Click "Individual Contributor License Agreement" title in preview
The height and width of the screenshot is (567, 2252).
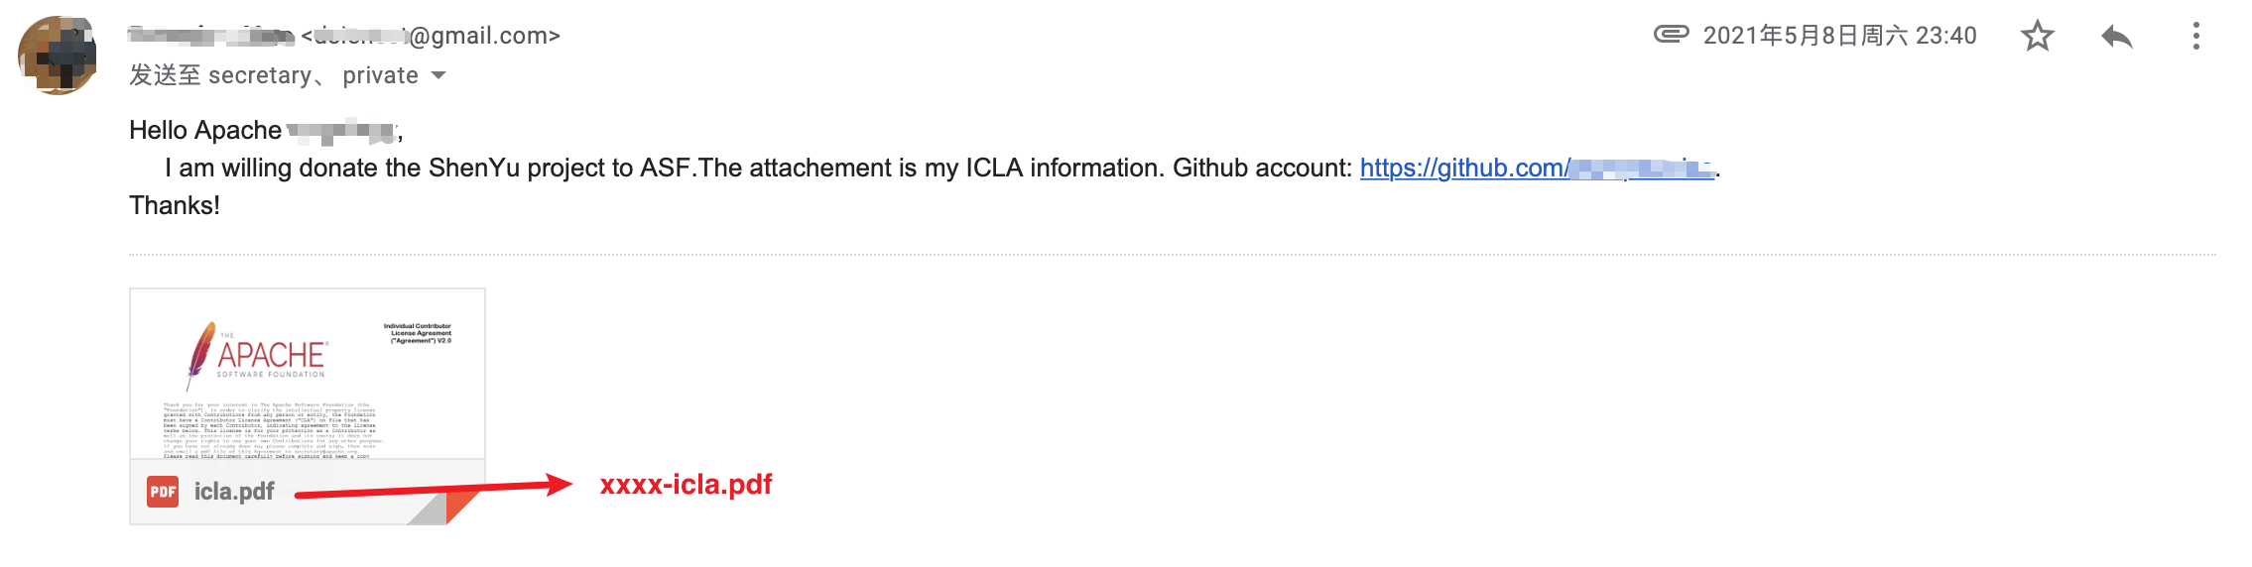tap(418, 333)
